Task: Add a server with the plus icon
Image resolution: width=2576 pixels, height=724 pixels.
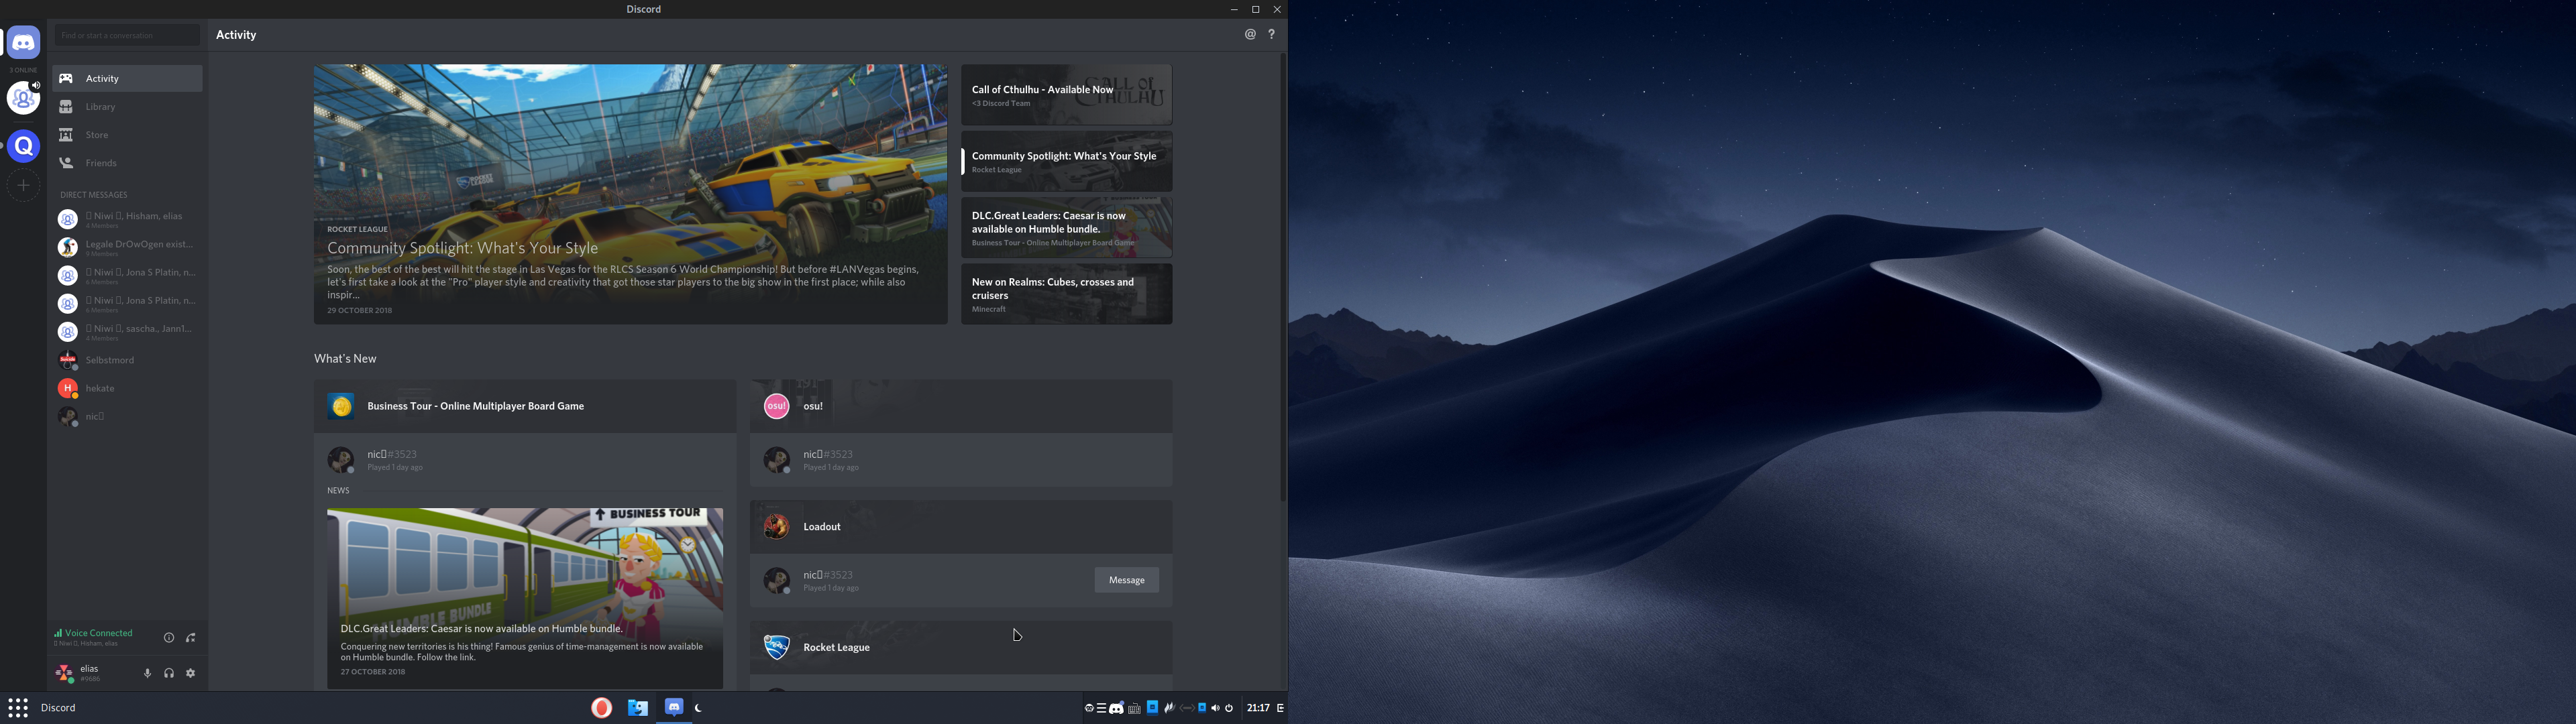Action: [x=24, y=185]
